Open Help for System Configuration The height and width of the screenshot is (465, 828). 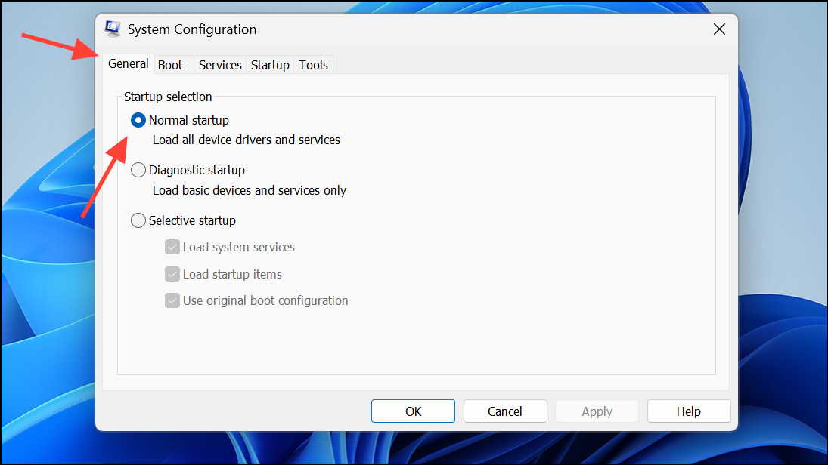(688, 411)
